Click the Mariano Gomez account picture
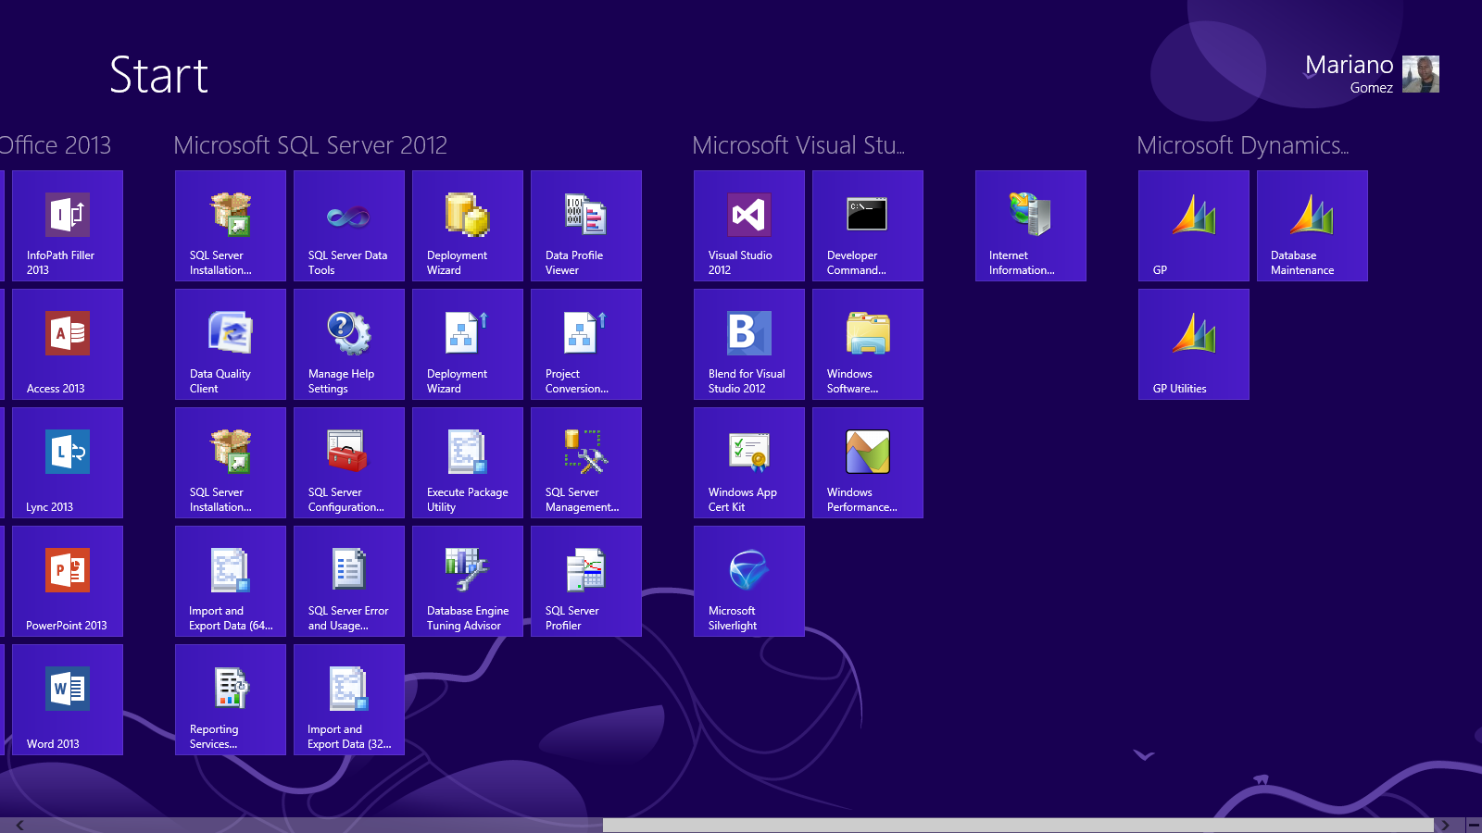This screenshot has height=833, width=1482. pos(1423,74)
